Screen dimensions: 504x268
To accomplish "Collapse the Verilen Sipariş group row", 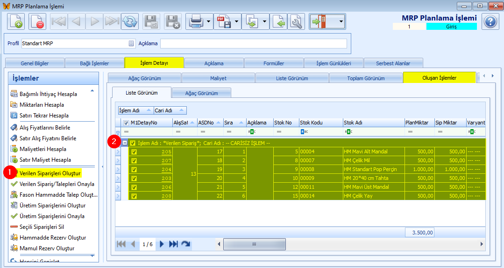I will point(125,143).
